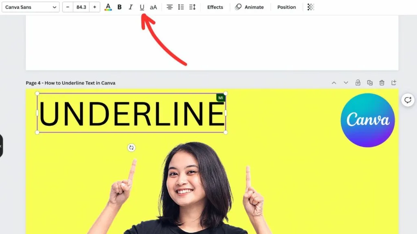Viewport: 417px width, 234px height.
Task: Open the transparency checkerboard control
Action: coord(311,7)
